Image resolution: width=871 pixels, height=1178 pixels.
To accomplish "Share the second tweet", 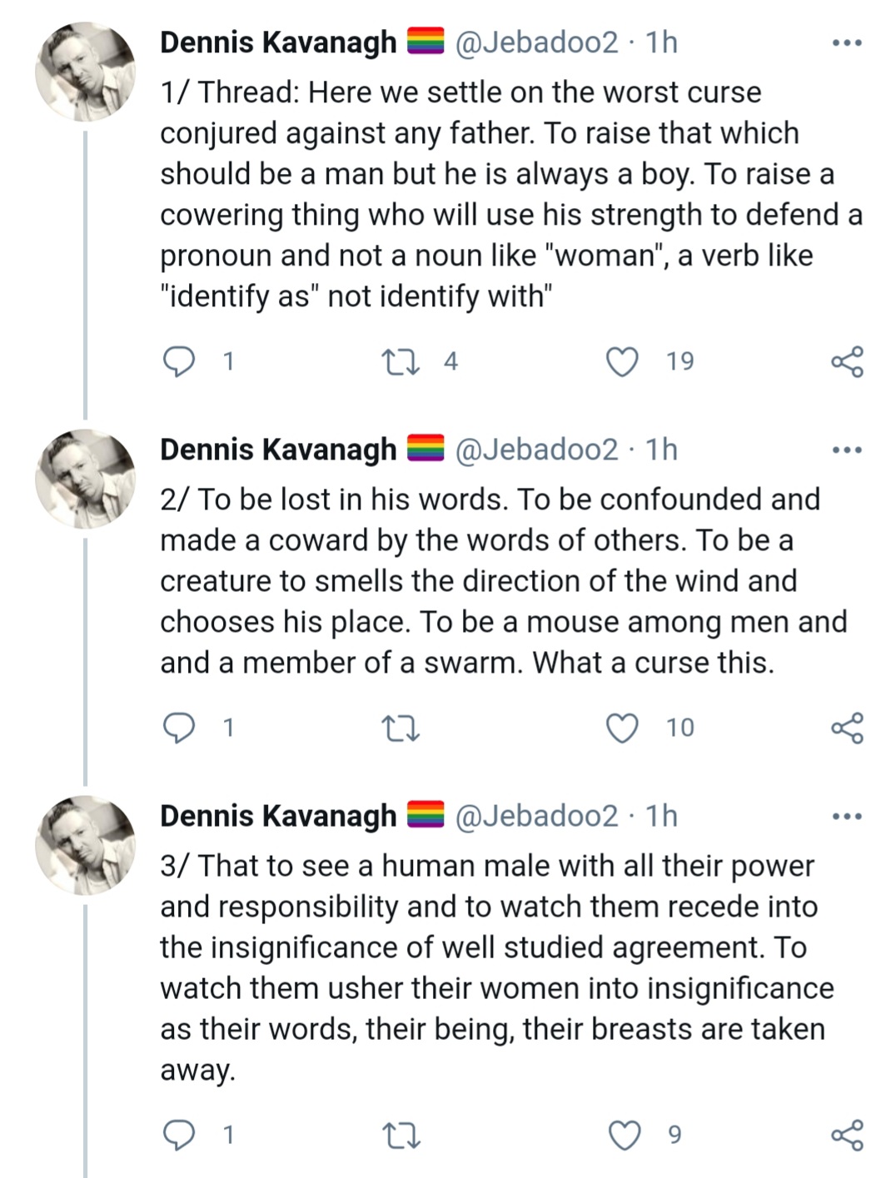I will coord(847,728).
